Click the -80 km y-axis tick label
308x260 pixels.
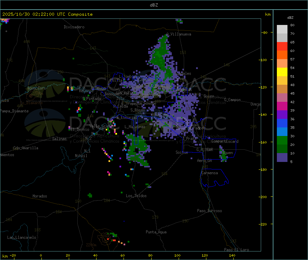click(x=265, y=32)
